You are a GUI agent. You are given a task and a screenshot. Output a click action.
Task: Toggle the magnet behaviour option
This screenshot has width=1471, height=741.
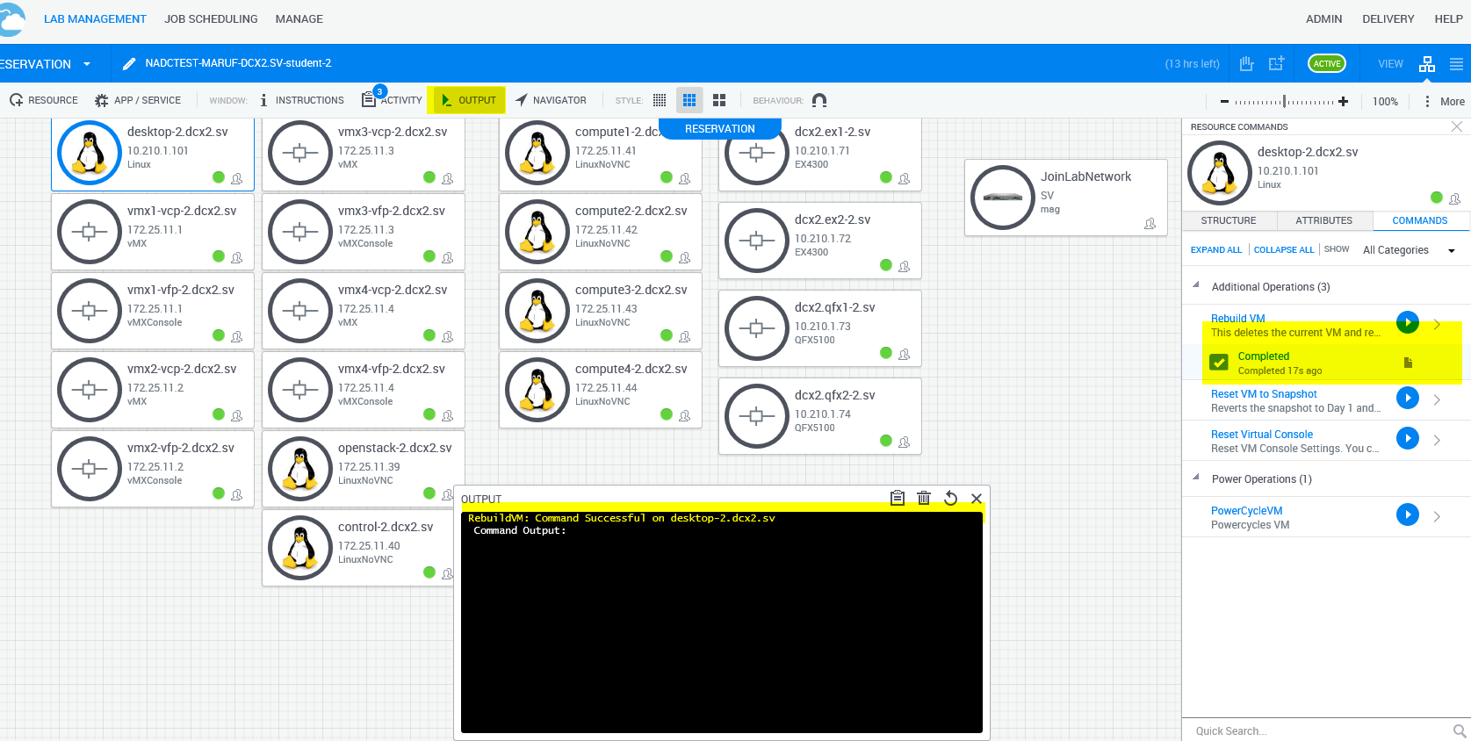point(819,100)
